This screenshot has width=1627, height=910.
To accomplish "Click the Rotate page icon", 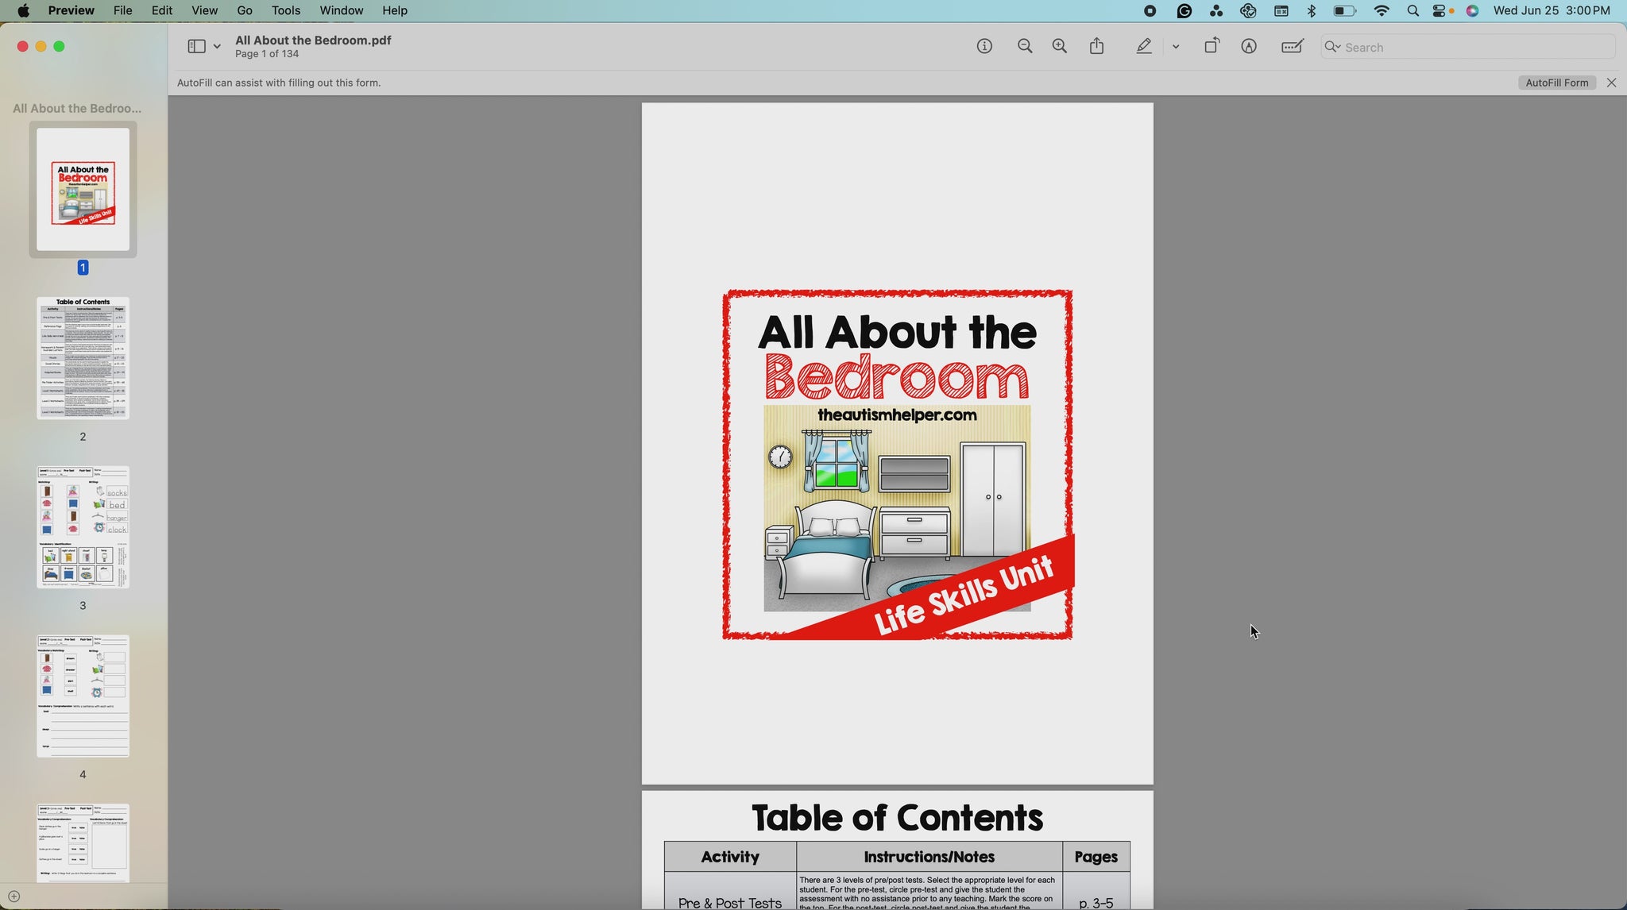I will tap(1212, 47).
